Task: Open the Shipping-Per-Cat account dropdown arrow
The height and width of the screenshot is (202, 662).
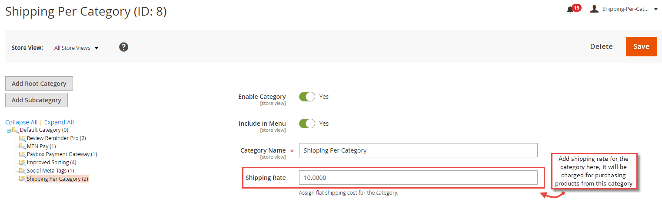Action: (656, 9)
